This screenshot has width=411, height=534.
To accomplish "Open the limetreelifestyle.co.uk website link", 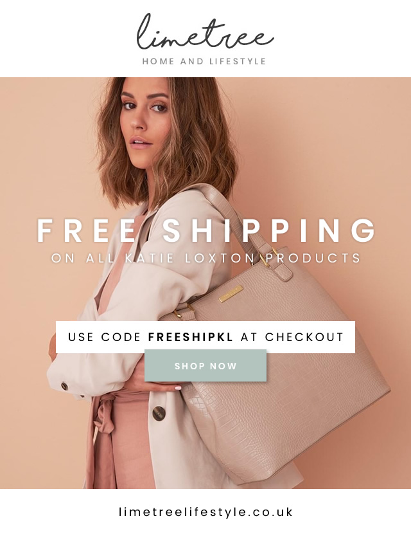I will pyautogui.click(x=205, y=512).
